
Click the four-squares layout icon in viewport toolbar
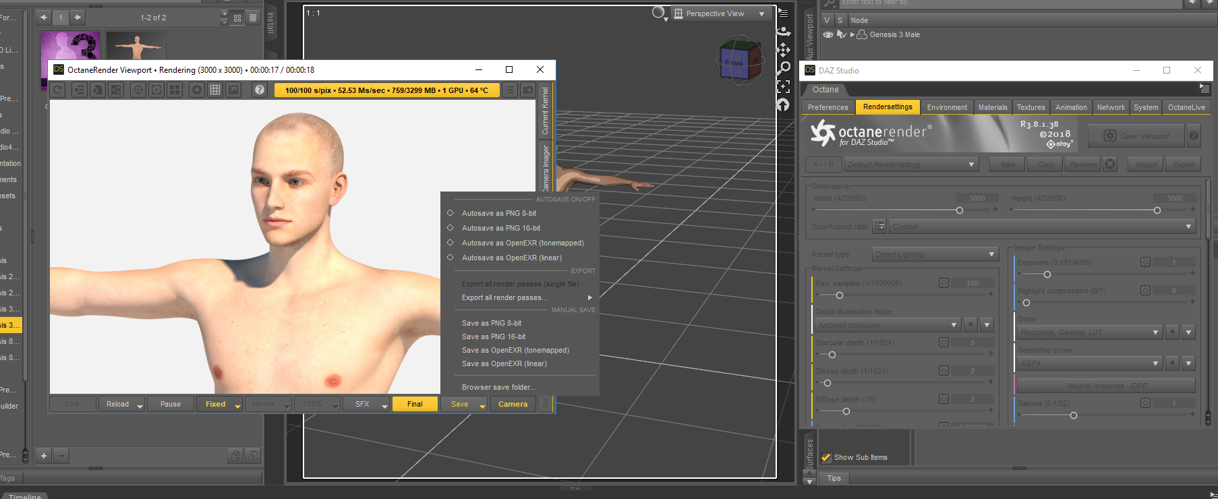[175, 90]
